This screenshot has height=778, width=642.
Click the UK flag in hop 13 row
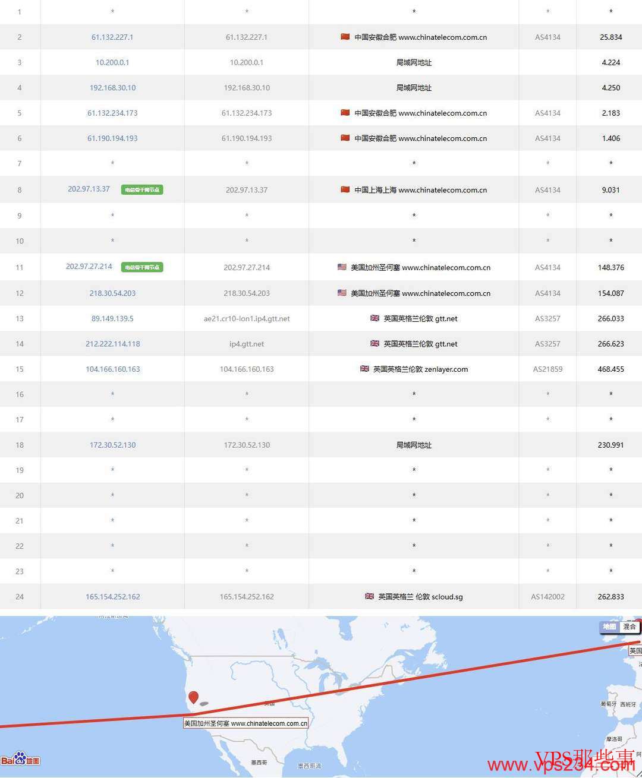[x=374, y=318]
